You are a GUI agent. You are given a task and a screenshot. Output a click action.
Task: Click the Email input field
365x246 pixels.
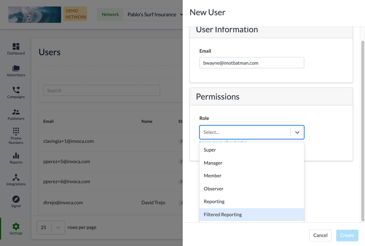pos(251,63)
